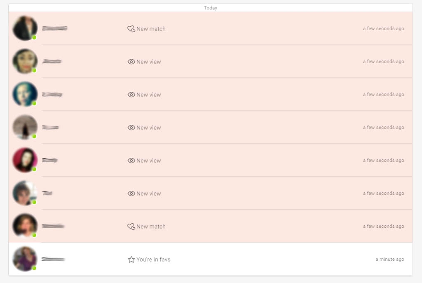Click the Today date header
This screenshot has width=422, height=283.
tap(210, 8)
